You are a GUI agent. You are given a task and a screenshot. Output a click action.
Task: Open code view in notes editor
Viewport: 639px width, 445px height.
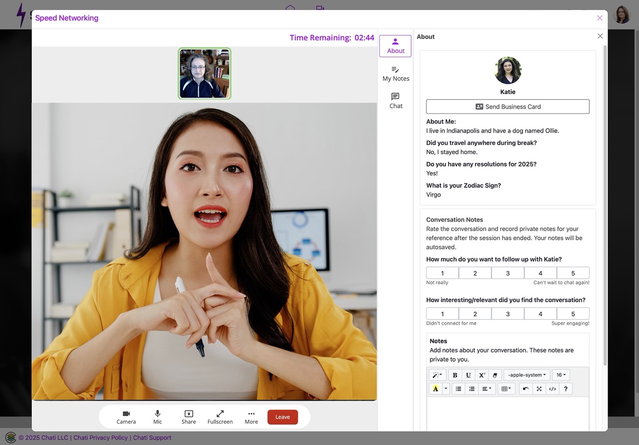point(552,389)
